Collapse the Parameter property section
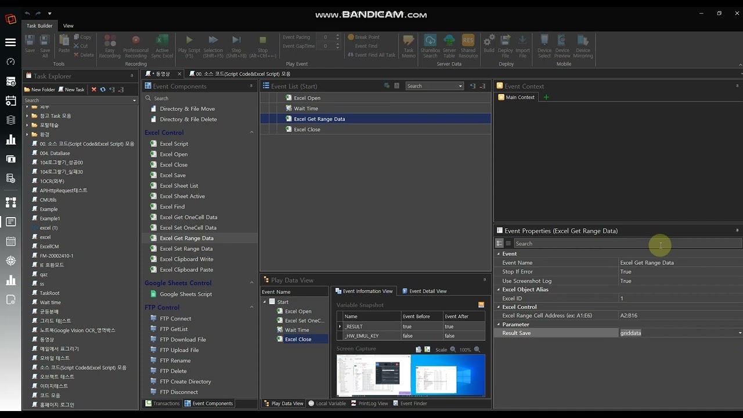This screenshot has height=418, width=743. click(498, 325)
